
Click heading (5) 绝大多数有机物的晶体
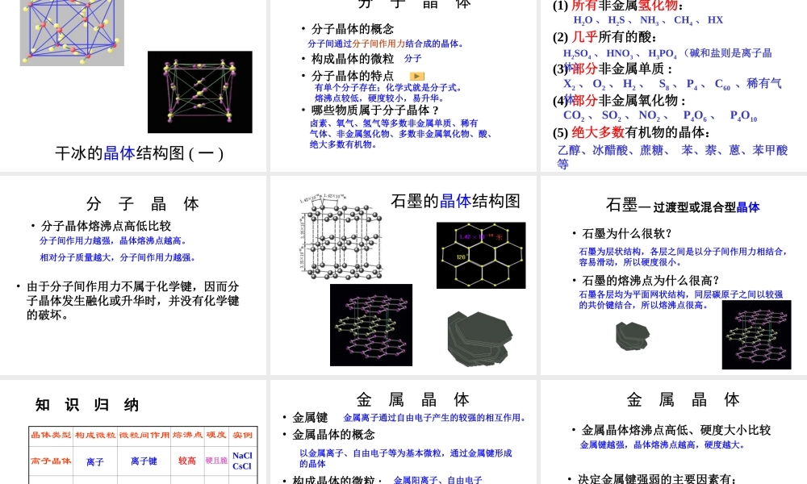click(x=632, y=133)
